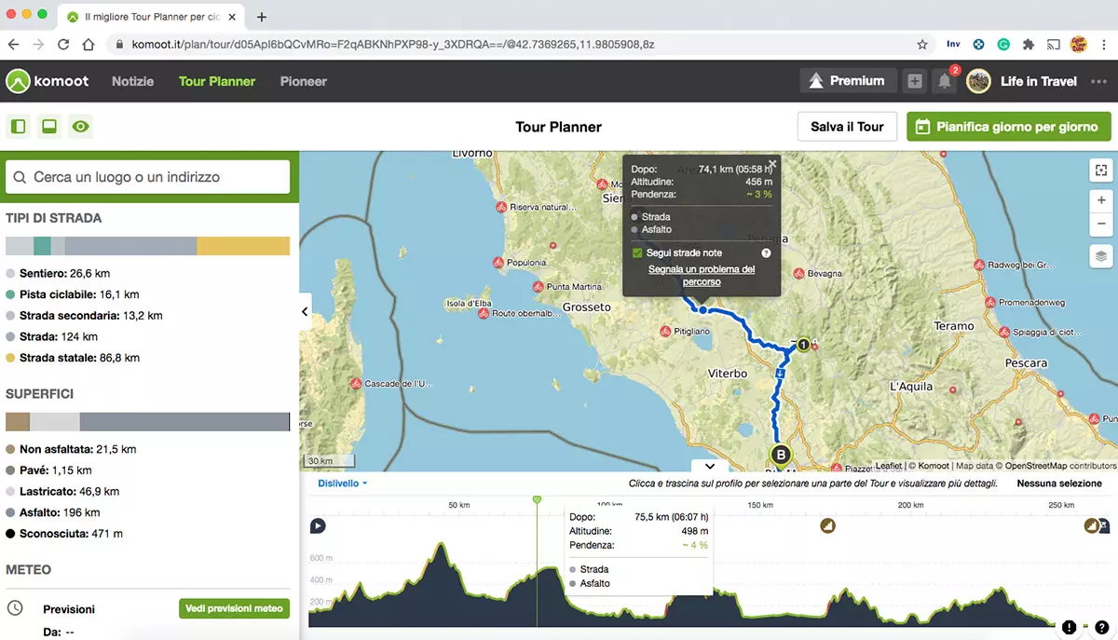Select Strada secondaria: 13,2 km row
The height and width of the screenshot is (640, 1118).
84,316
